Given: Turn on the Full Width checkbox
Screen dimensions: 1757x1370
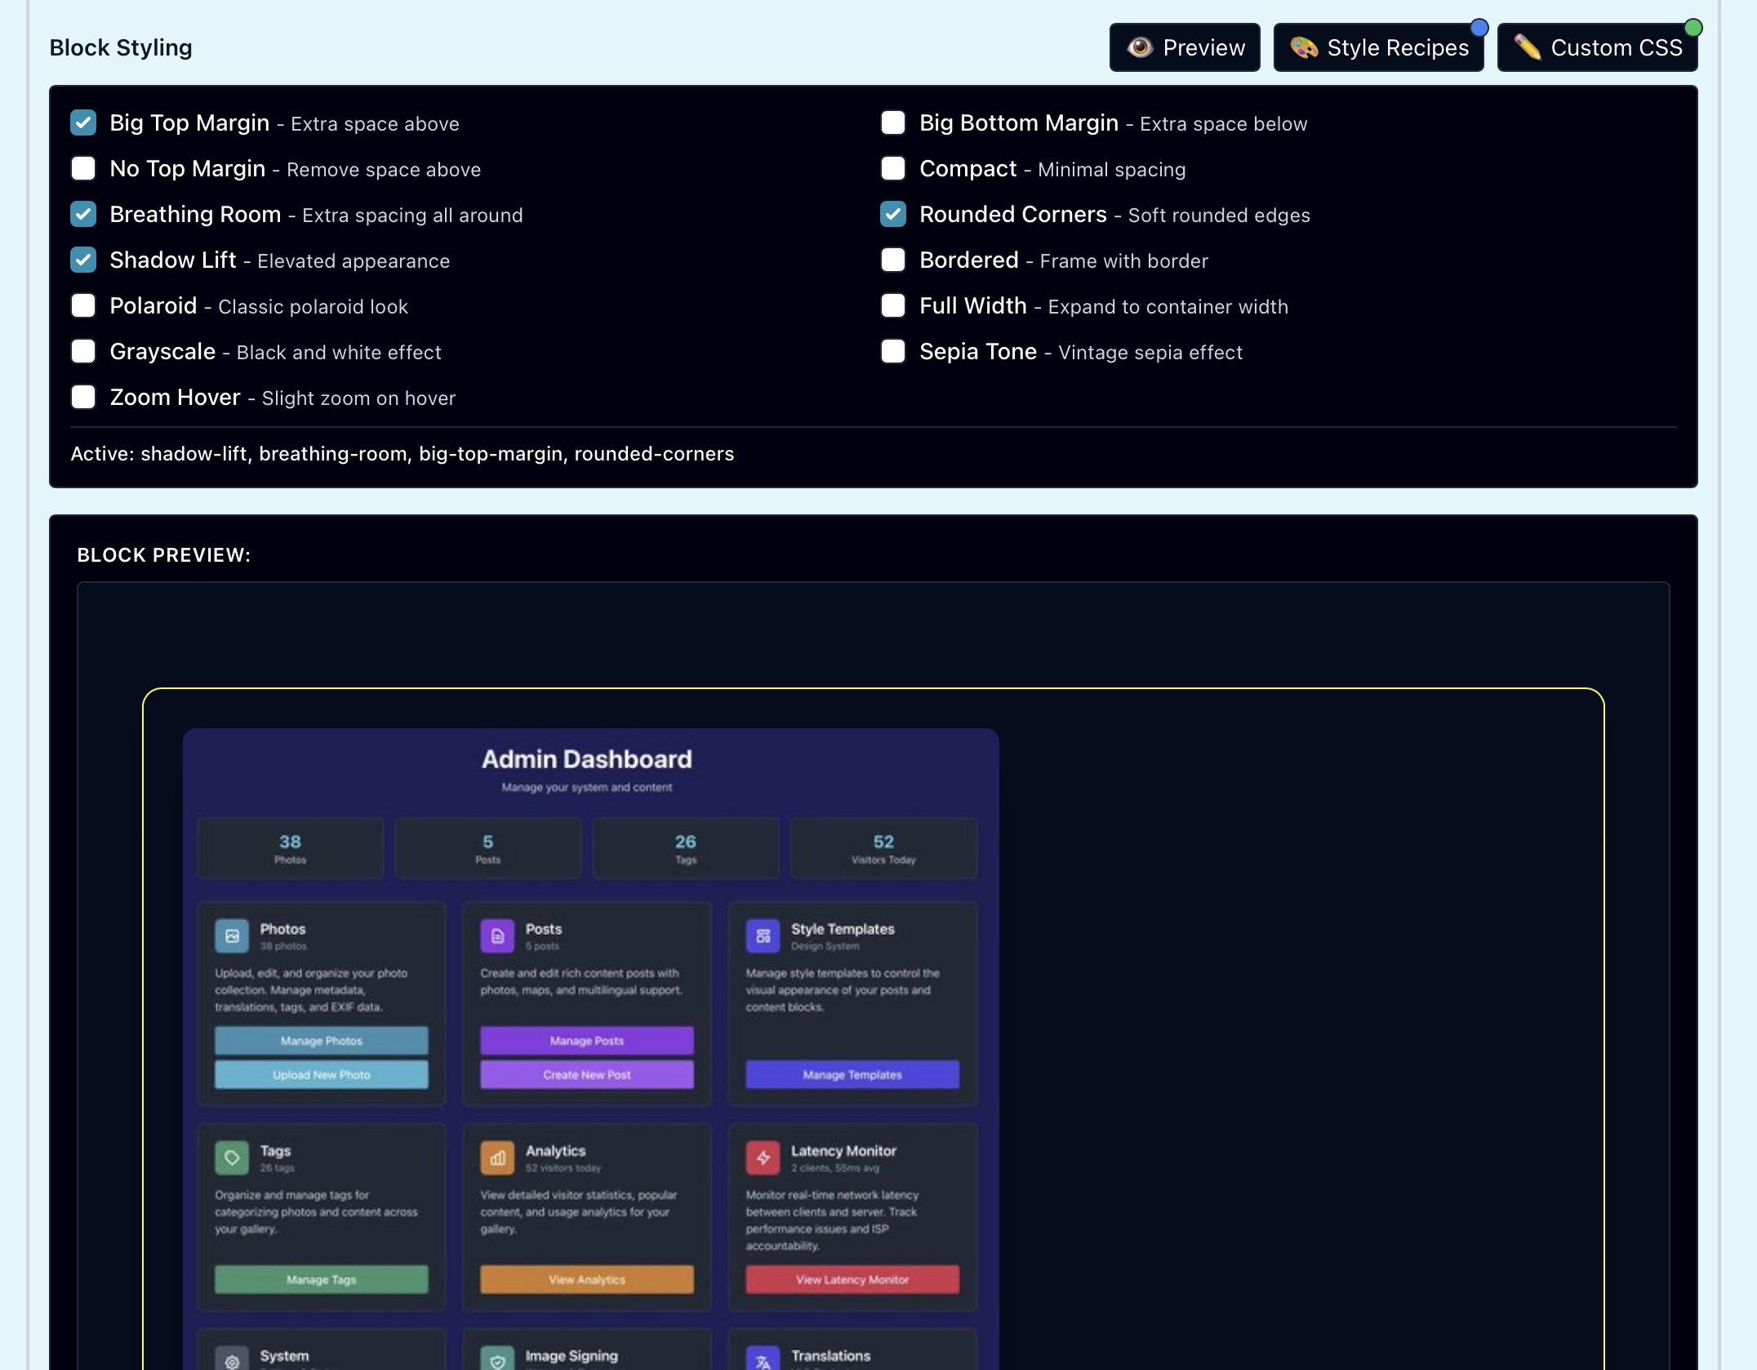Looking at the screenshot, I should tap(893, 305).
